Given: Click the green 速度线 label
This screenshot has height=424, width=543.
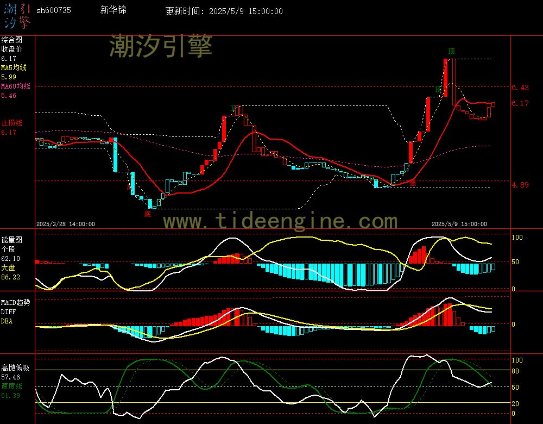Looking at the screenshot, I should (12, 386).
